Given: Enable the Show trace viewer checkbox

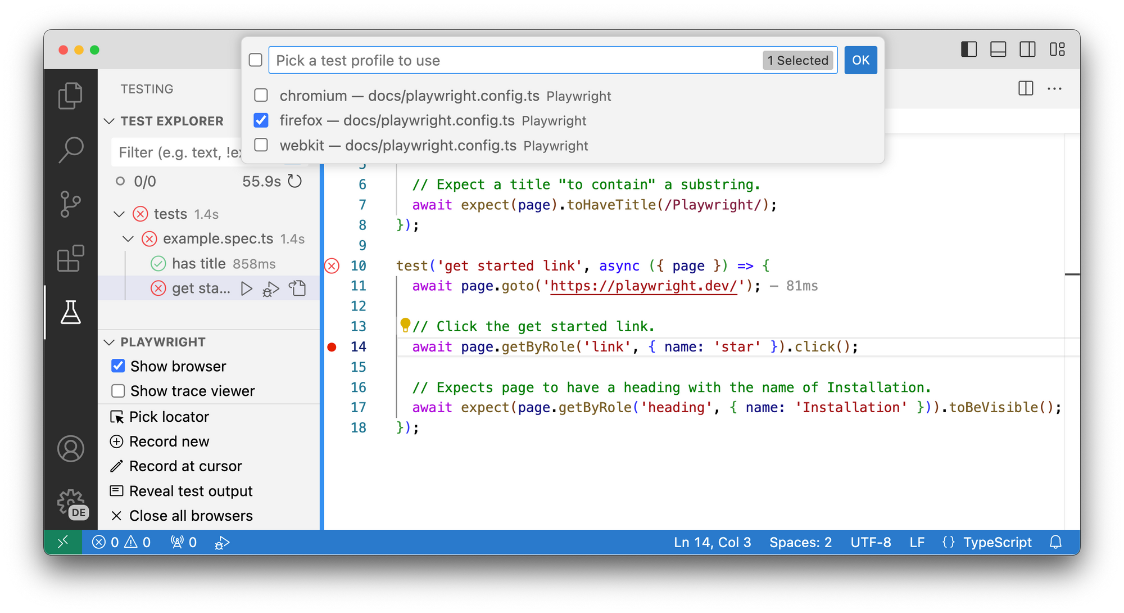Looking at the screenshot, I should tap(118, 391).
